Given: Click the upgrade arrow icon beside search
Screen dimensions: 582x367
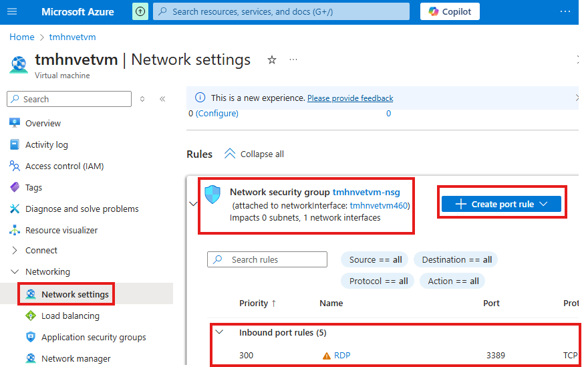Looking at the screenshot, I should pos(140,11).
